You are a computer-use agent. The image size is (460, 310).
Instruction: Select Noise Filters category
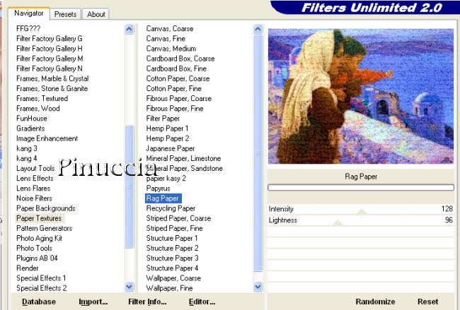point(35,198)
